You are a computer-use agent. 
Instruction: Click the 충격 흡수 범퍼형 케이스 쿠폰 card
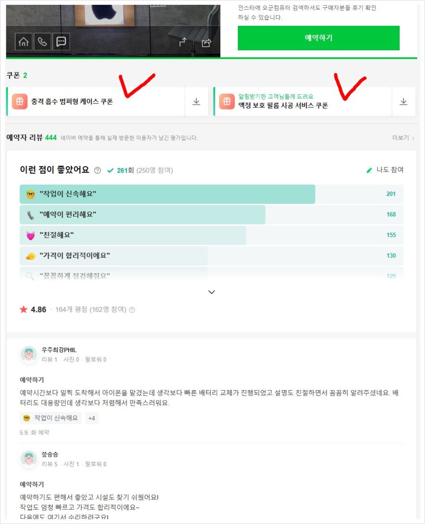[95, 102]
